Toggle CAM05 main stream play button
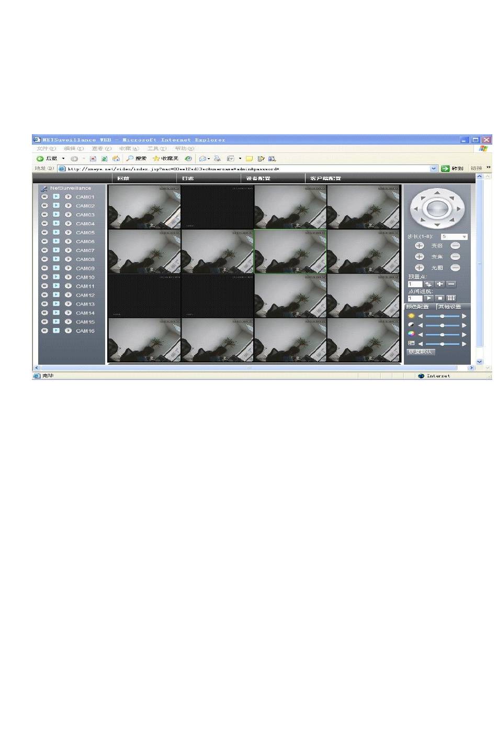 [x=56, y=233]
